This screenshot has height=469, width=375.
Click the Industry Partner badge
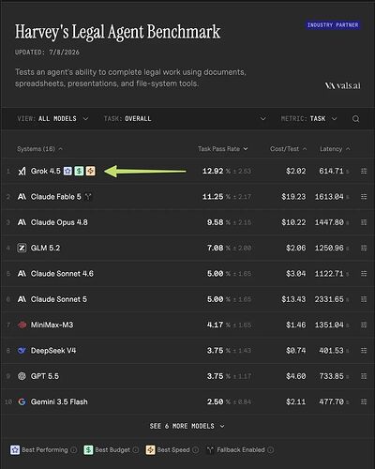[333, 25]
